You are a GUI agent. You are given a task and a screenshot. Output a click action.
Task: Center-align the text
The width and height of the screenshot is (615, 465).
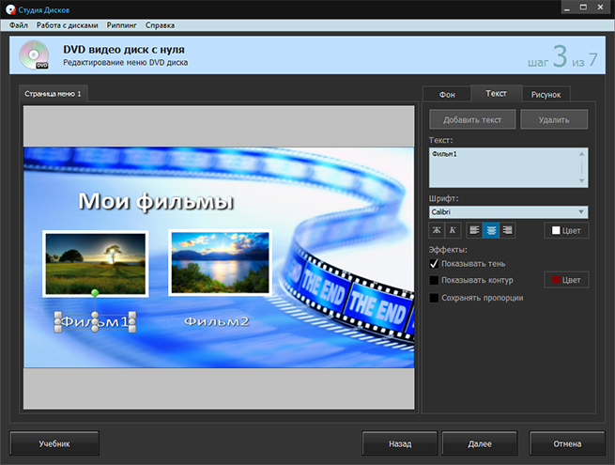491,230
